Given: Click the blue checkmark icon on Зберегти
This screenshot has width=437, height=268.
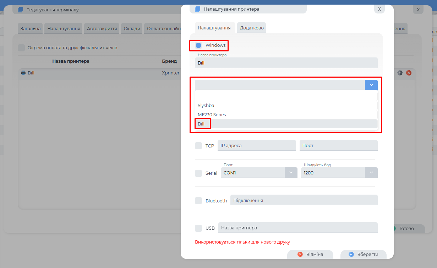Looking at the screenshot, I should [x=351, y=255].
